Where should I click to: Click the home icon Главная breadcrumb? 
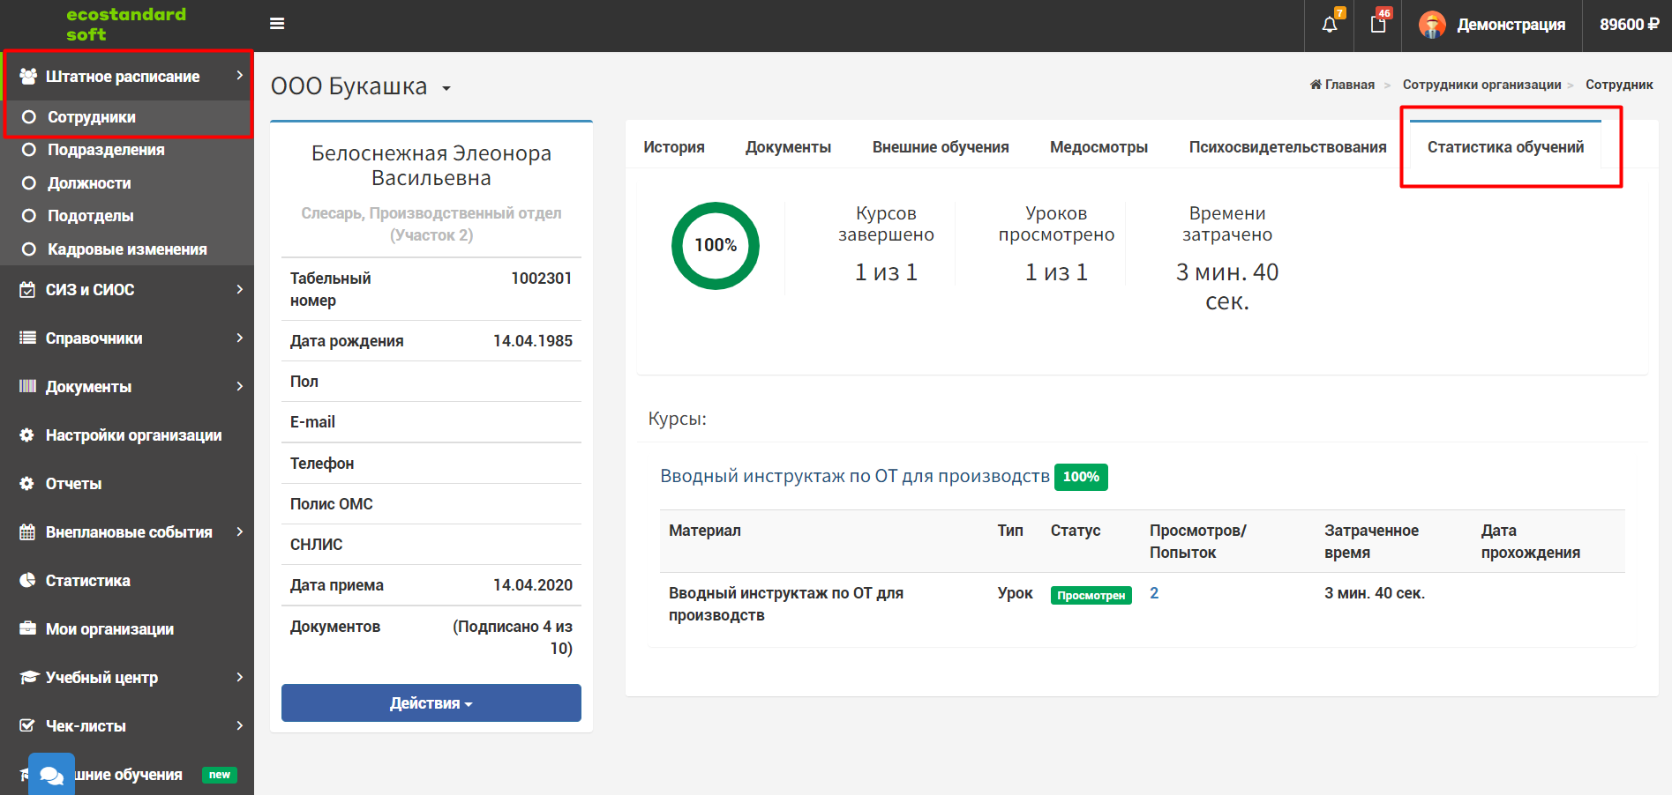(1342, 85)
